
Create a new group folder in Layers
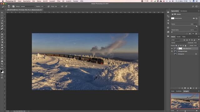tap(191, 88)
